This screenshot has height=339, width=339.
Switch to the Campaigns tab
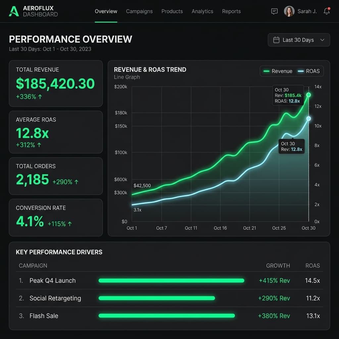pyautogui.click(x=139, y=11)
